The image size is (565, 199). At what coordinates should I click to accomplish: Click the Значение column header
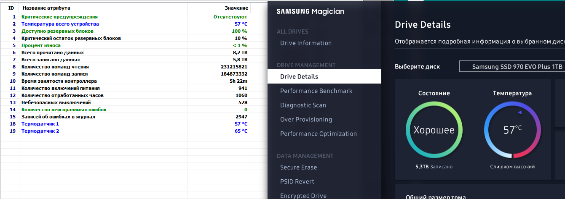click(236, 8)
